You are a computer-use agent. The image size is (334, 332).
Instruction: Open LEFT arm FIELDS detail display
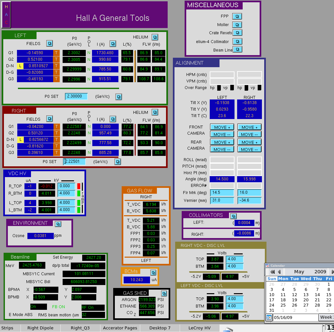click(x=50, y=43)
